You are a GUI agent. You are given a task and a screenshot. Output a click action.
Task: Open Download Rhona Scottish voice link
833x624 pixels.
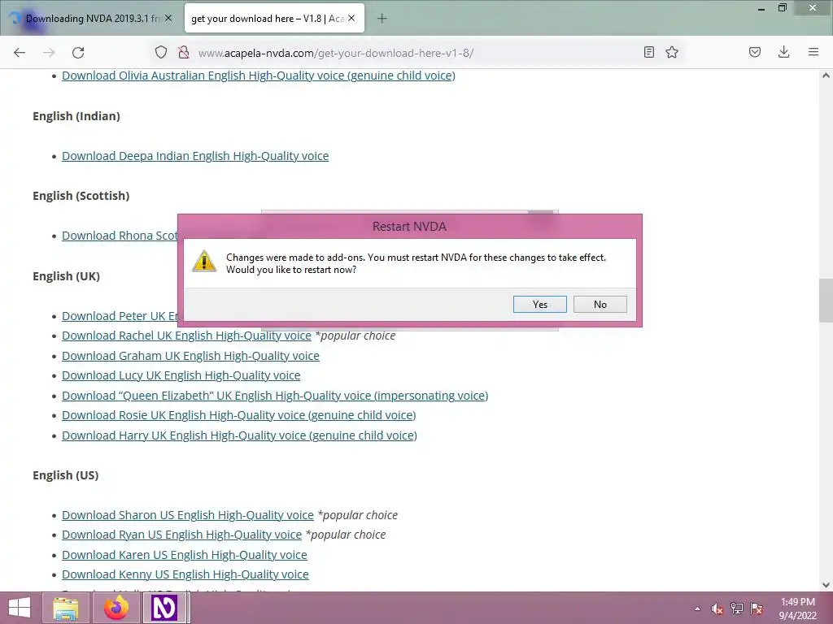coord(120,236)
